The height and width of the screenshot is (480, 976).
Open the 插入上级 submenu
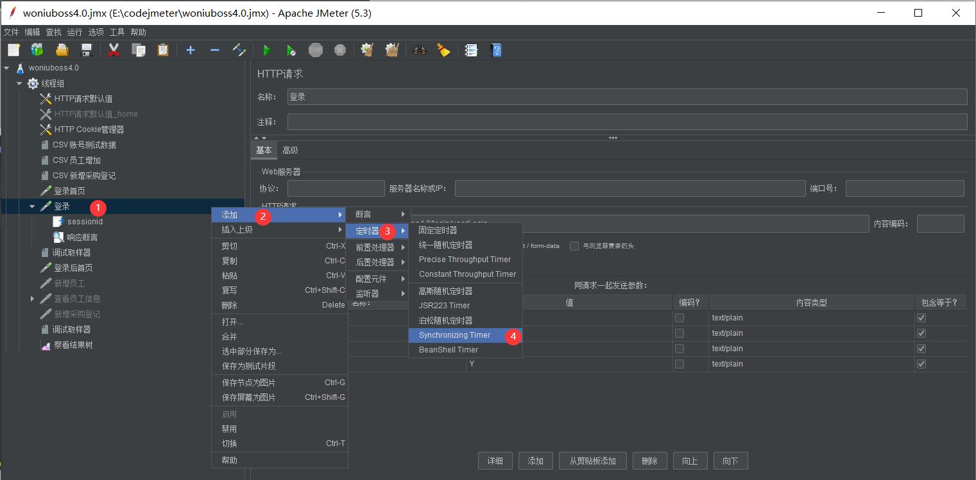tap(279, 229)
